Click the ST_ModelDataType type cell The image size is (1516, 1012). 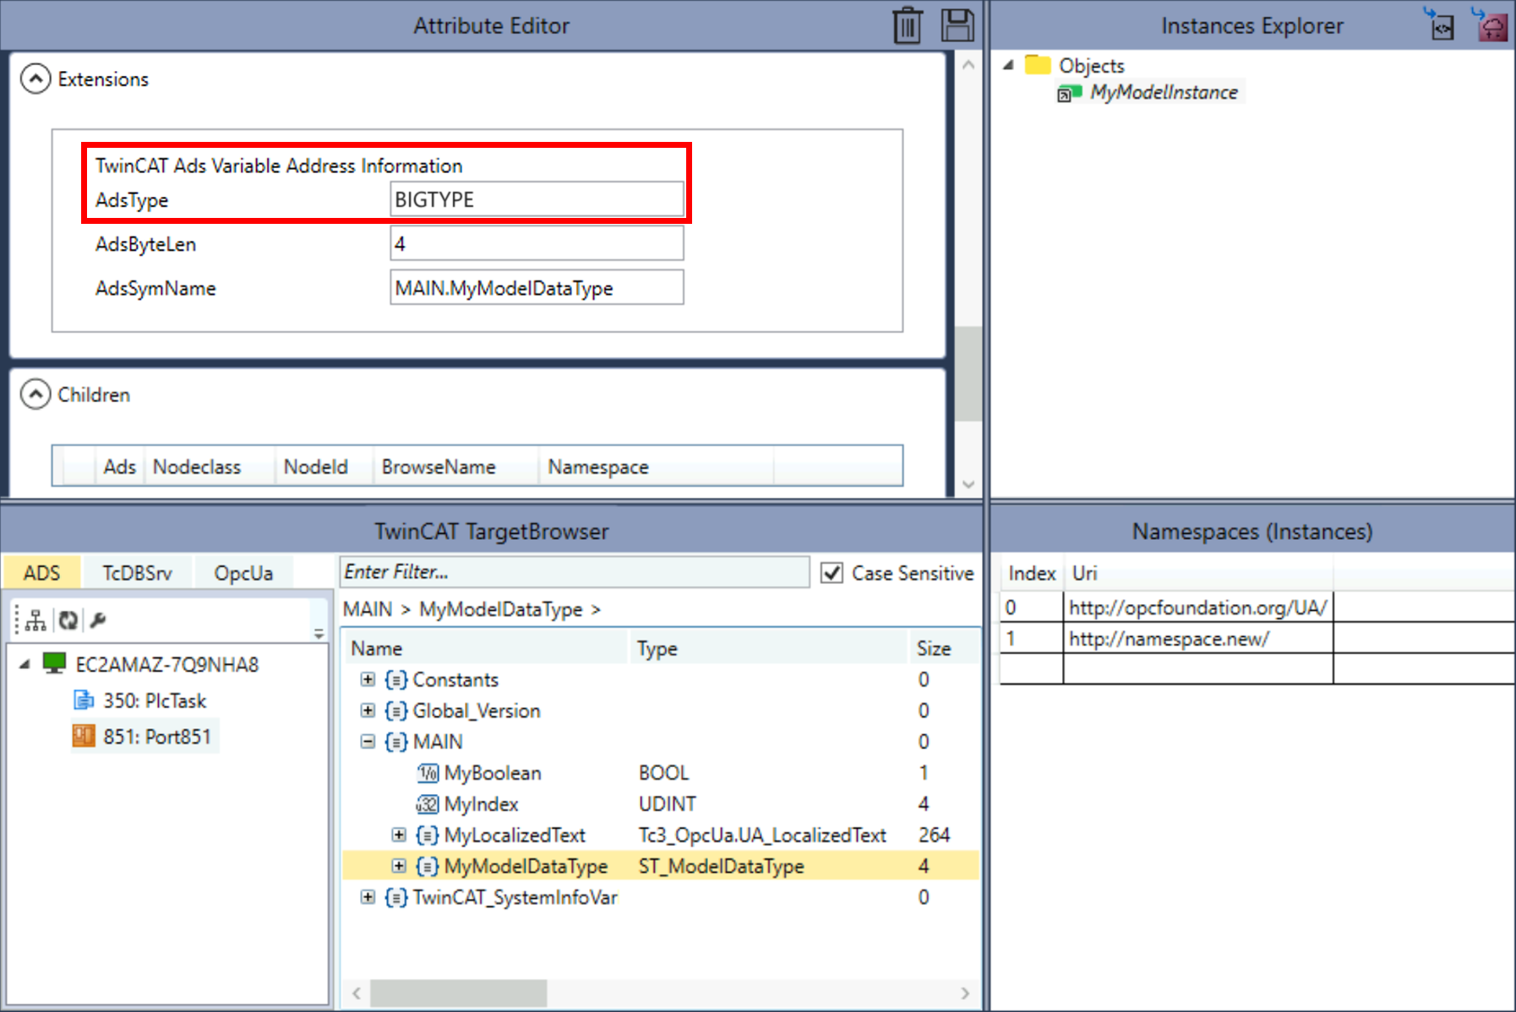pos(721,866)
